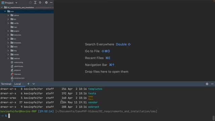Collapse the 02_requirements_and_installation root node
The width and height of the screenshot is (215, 121).
point(2,7)
